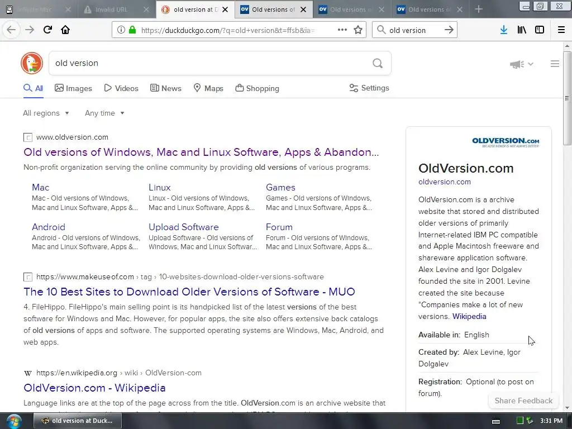572x429 pixels.
Task: Open the Library icon in toolbar
Action: [x=522, y=30]
